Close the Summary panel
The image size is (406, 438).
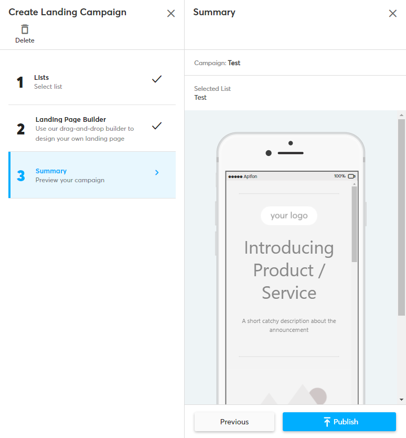[392, 14]
